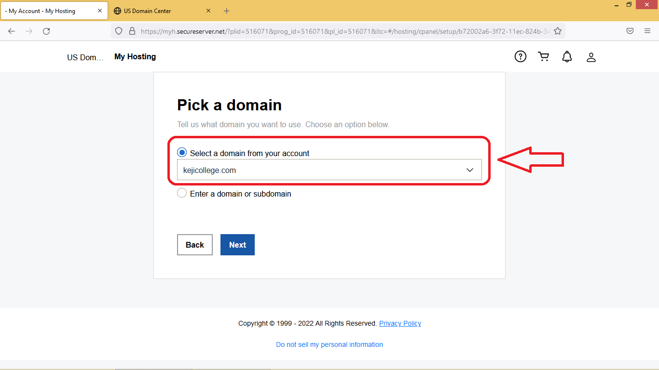659x370 pixels.
Task: Click the browser reload page icon
Action: (46, 31)
